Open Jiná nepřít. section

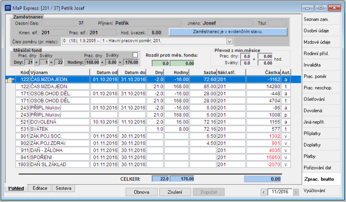coord(321,122)
